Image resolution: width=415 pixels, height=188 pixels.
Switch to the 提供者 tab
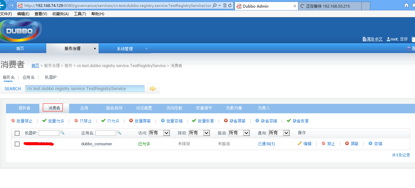click(x=24, y=108)
